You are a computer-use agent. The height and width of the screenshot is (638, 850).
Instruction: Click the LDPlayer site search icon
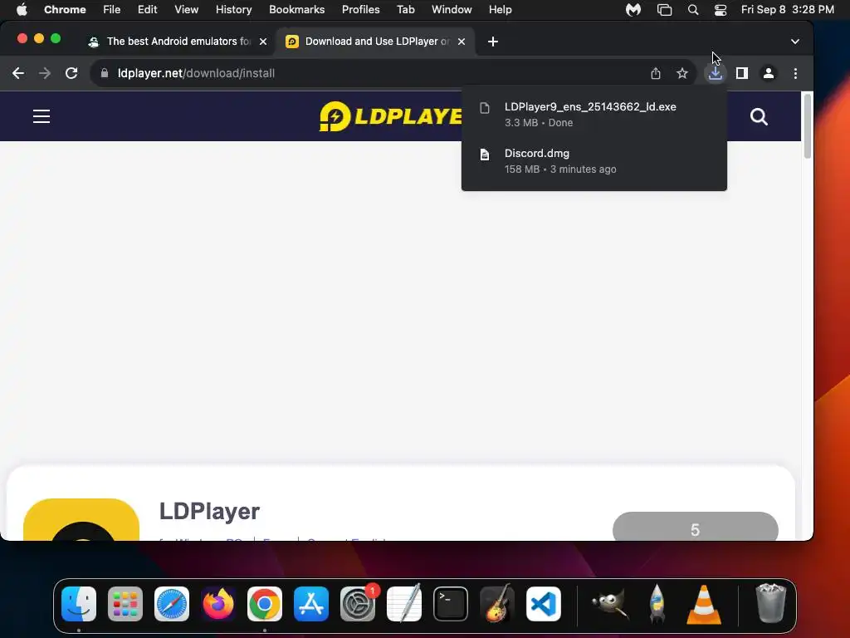coord(759,116)
